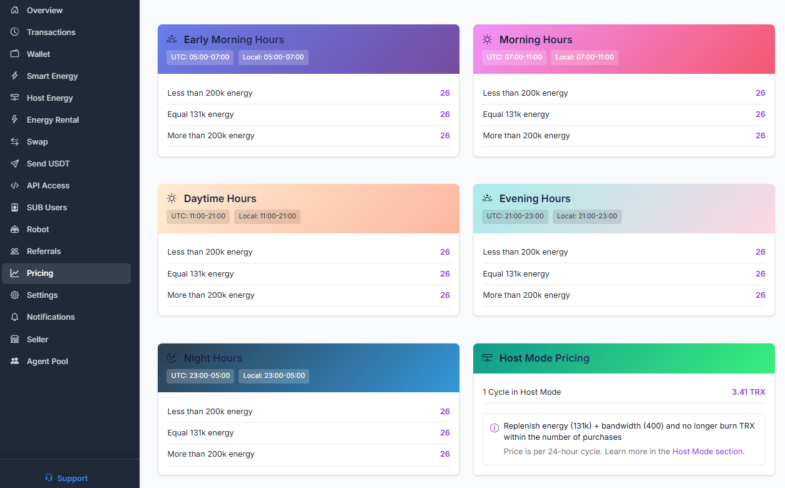785x488 pixels.
Task: Click the Transactions clock icon
Action: tap(15, 32)
